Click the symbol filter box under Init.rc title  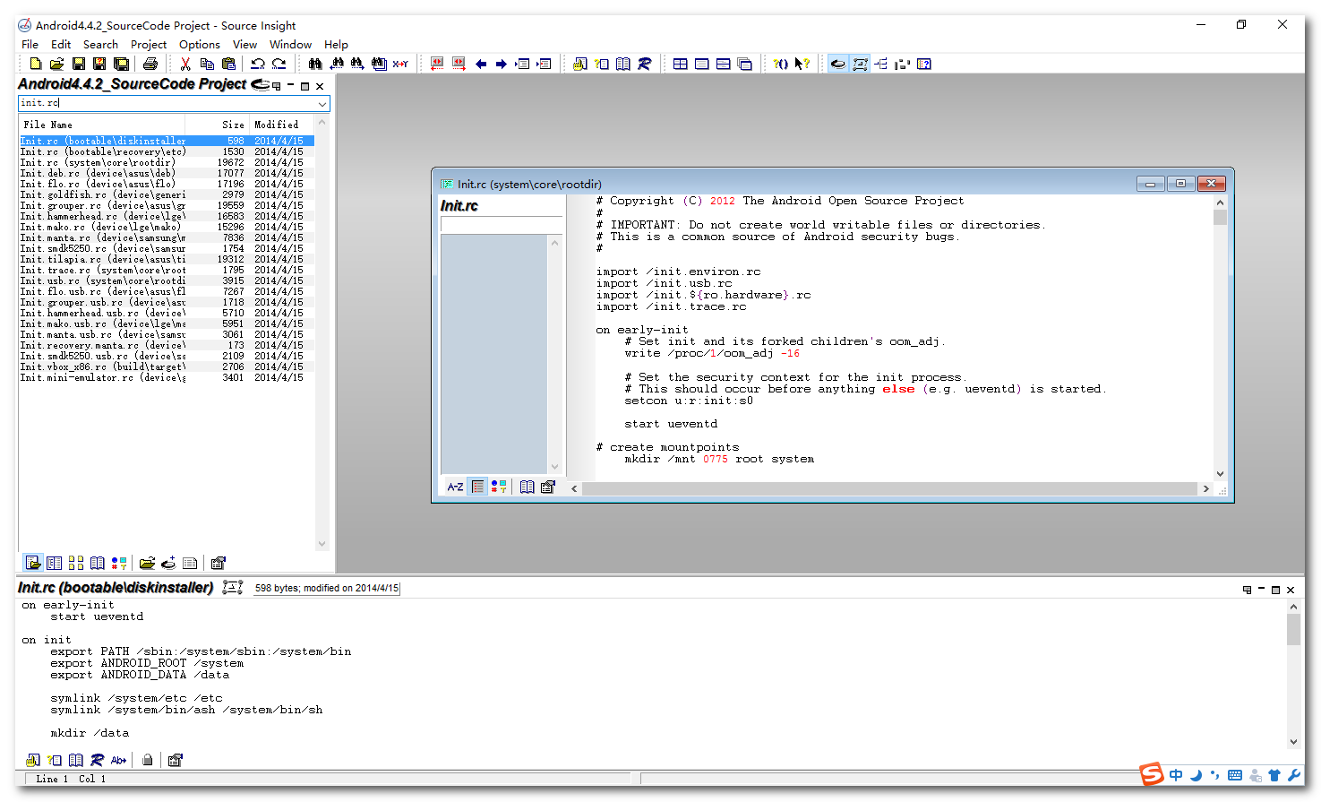coord(502,224)
